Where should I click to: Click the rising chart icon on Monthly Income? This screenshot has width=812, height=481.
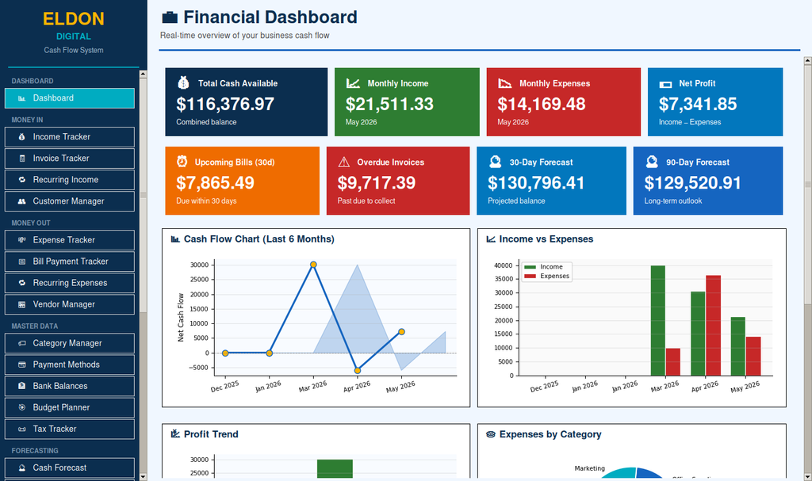pos(353,83)
